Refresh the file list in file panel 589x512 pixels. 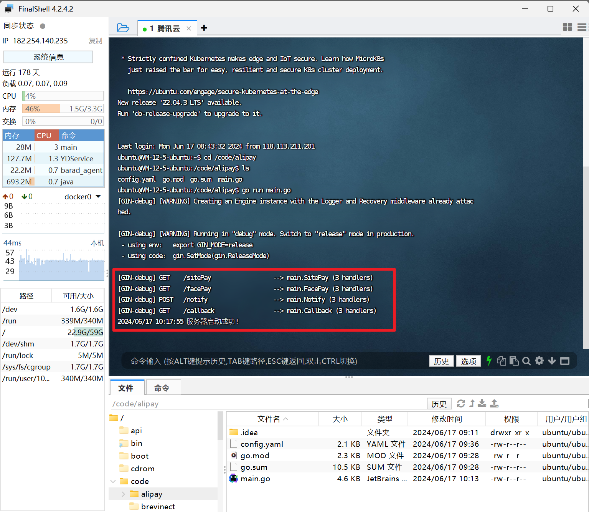pos(461,403)
